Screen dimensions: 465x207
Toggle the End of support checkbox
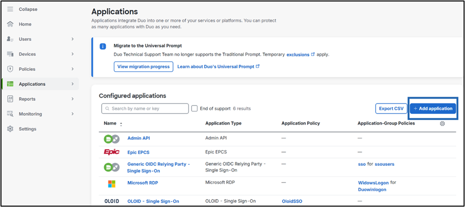click(x=194, y=108)
